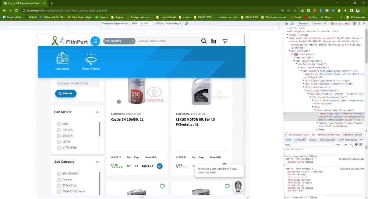Screen dimensions: 368x199
Task: Collapse the Part Marker filter section
Action: click(97, 112)
